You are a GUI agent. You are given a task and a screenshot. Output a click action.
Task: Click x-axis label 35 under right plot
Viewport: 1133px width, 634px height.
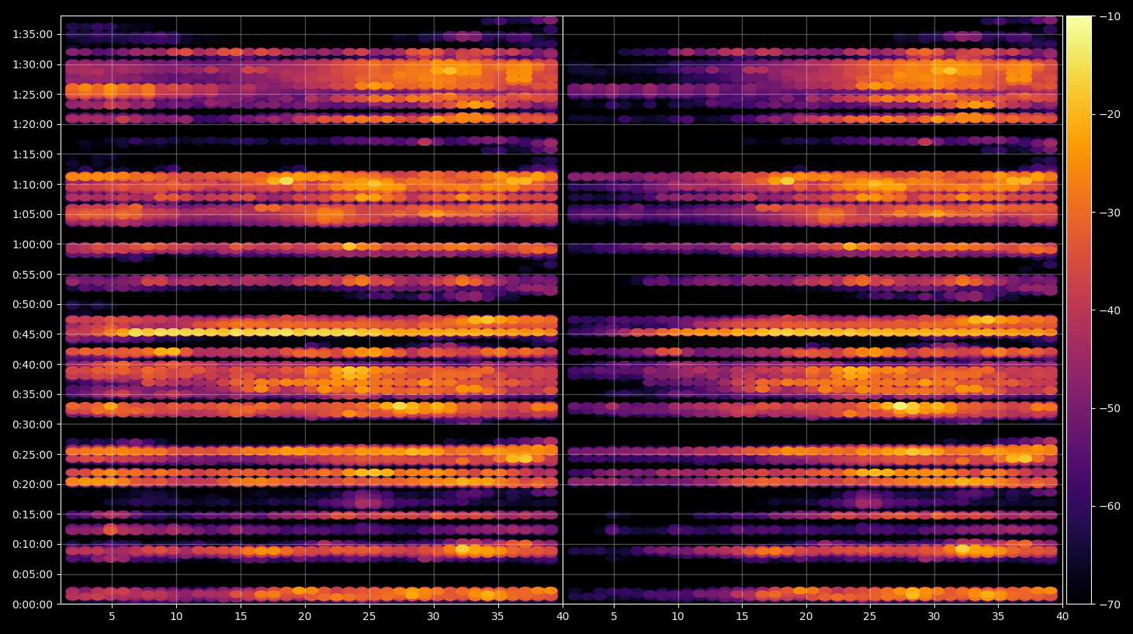[x=998, y=617]
